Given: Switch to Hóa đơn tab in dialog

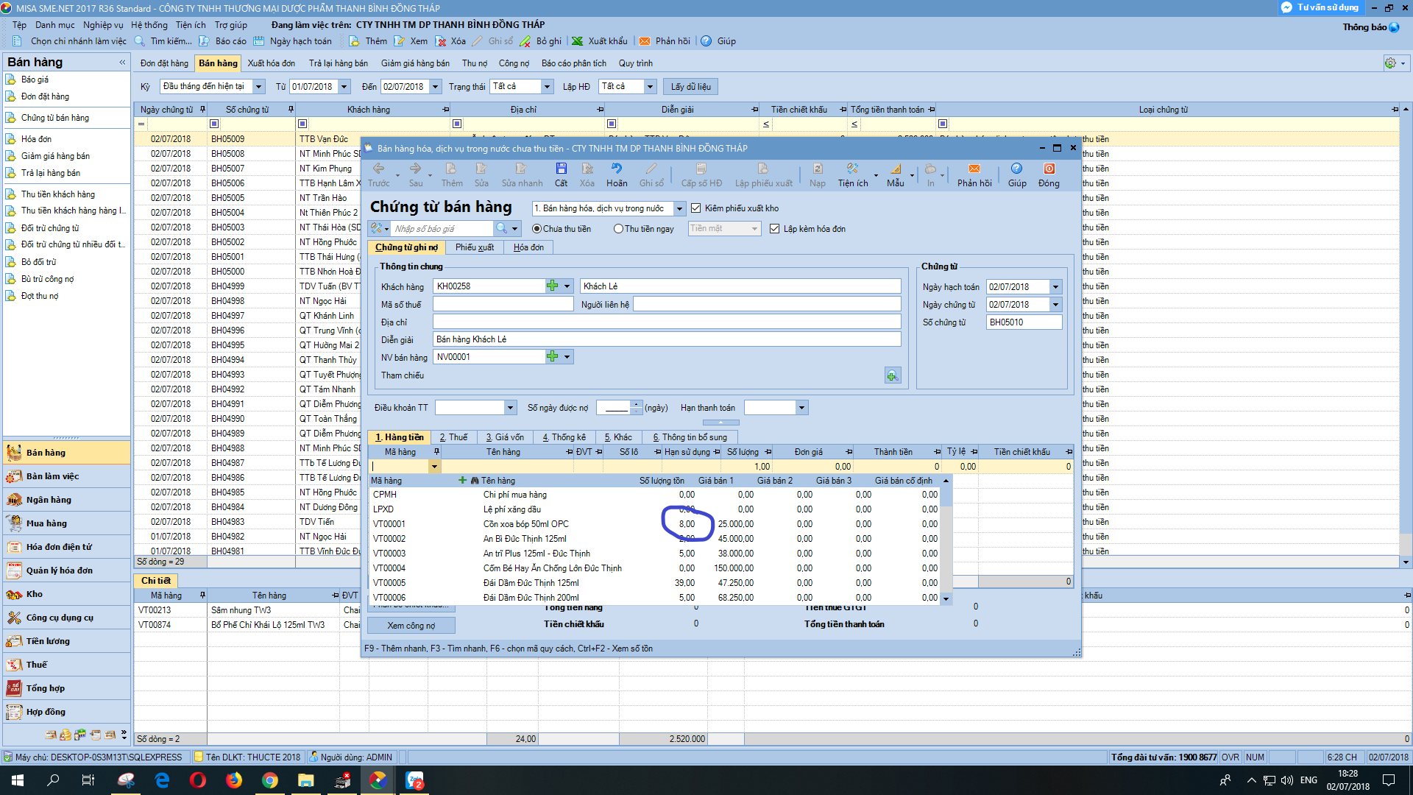Looking at the screenshot, I should point(528,247).
